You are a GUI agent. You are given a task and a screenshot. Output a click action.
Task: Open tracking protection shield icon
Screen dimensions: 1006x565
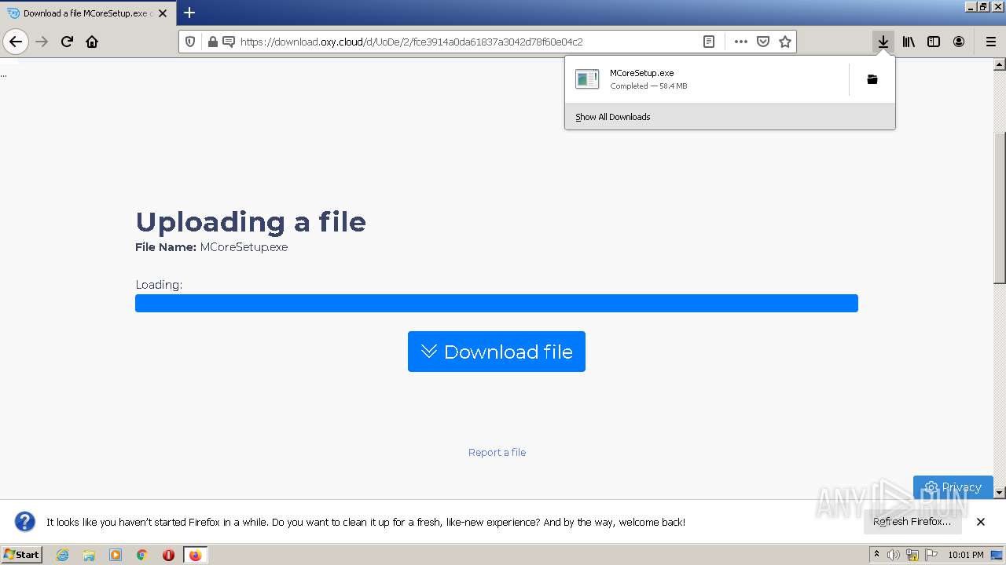click(190, 42)
